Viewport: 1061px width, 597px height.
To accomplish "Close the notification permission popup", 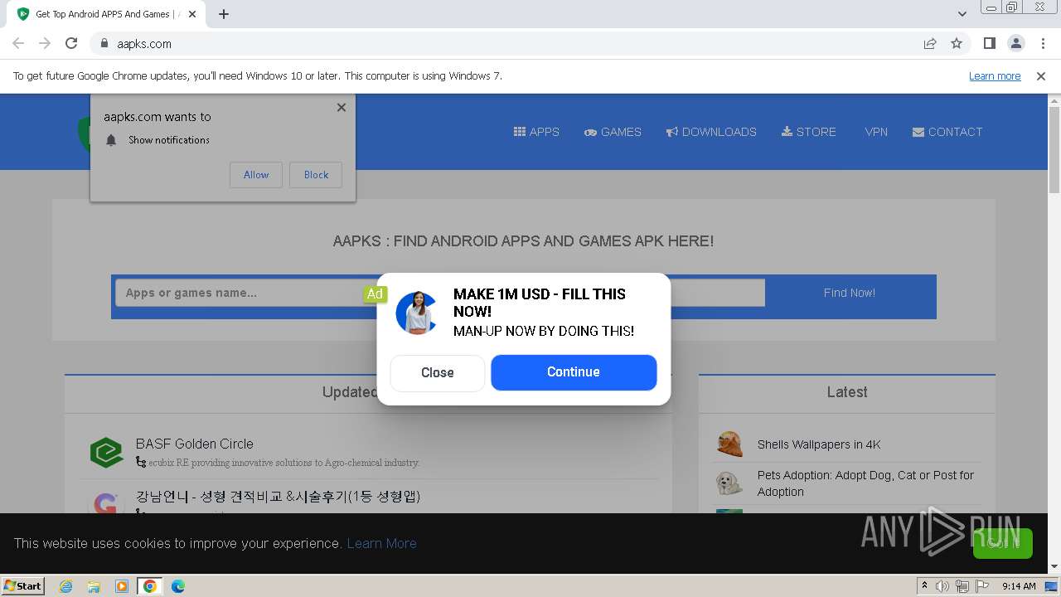I will click(x=342, y=108).
